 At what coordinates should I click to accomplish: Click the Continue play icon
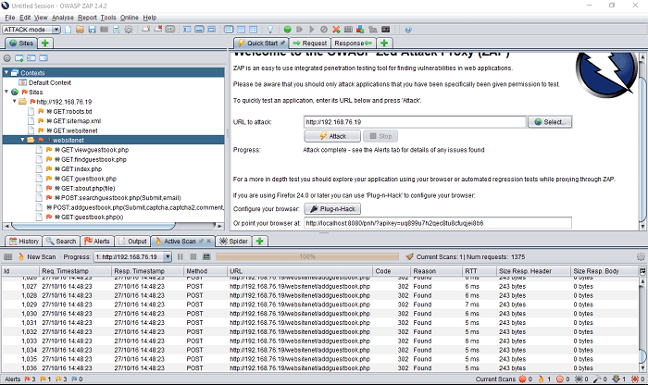pos(312,30)
